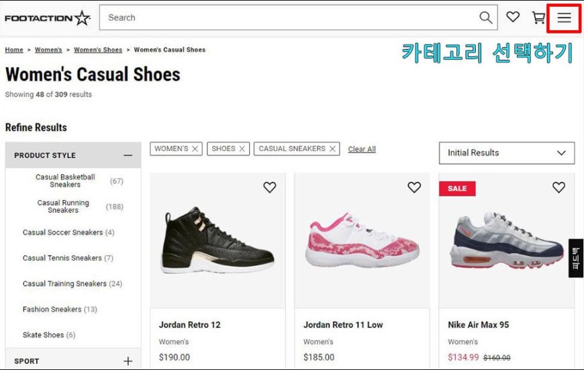Click the search magnifier icon
The height and width of the screenshot is (370, 584).
click(x=486, y=17)
